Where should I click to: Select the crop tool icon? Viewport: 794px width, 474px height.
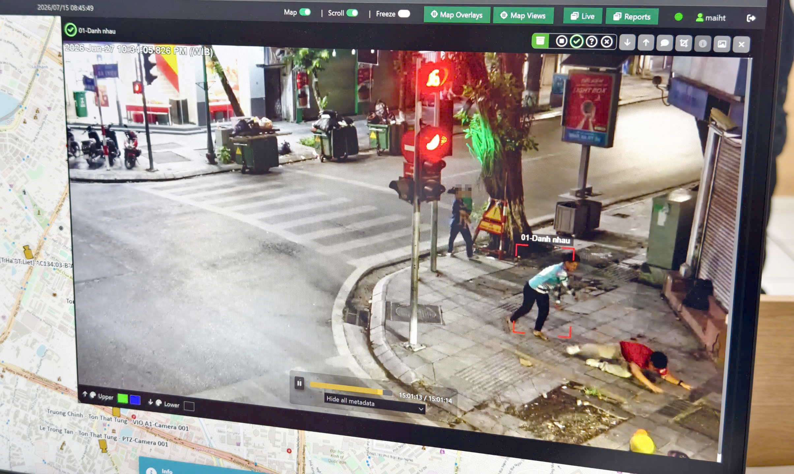pos(684,43)
